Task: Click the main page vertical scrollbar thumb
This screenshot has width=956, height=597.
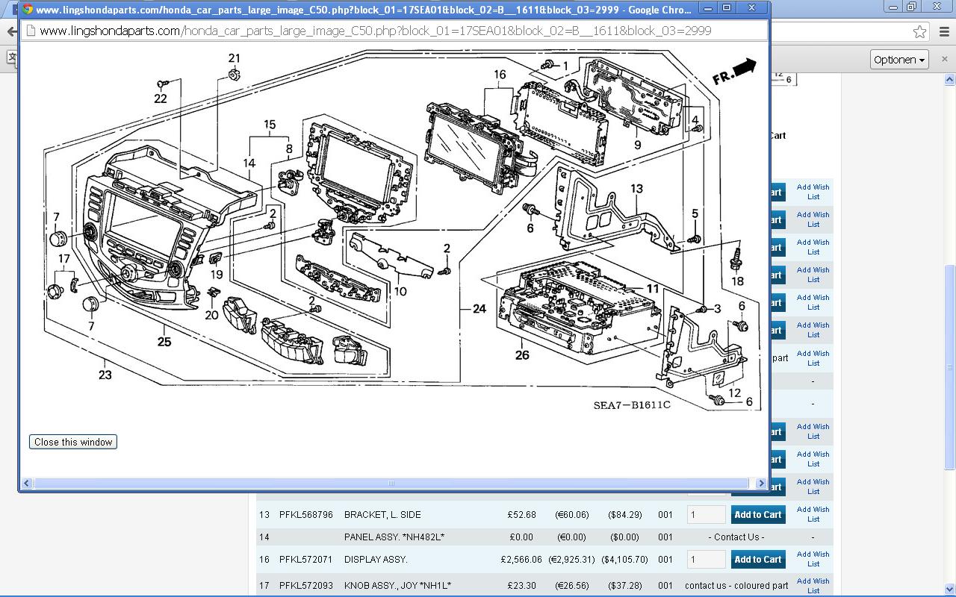Action: [x=950, y=367]
